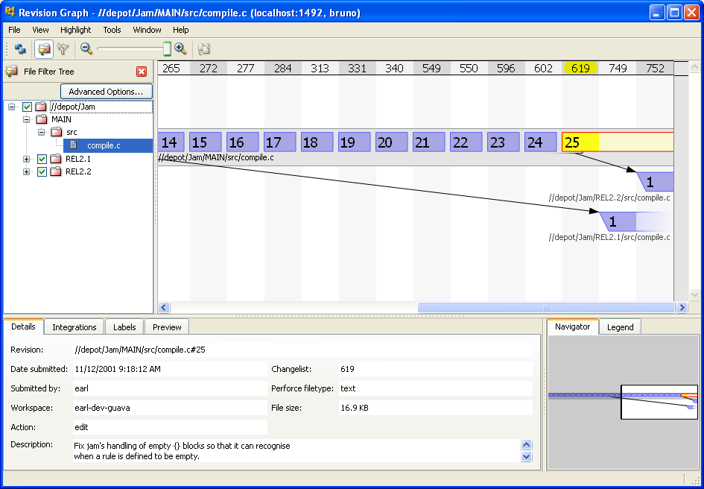
Task: Click the Advanced Options button
Action: tap(106, 92)
